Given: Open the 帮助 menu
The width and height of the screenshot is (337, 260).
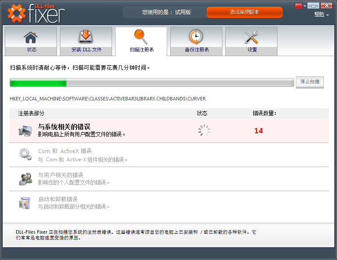Looking at the screenshot, I should [x=319, y=14].
